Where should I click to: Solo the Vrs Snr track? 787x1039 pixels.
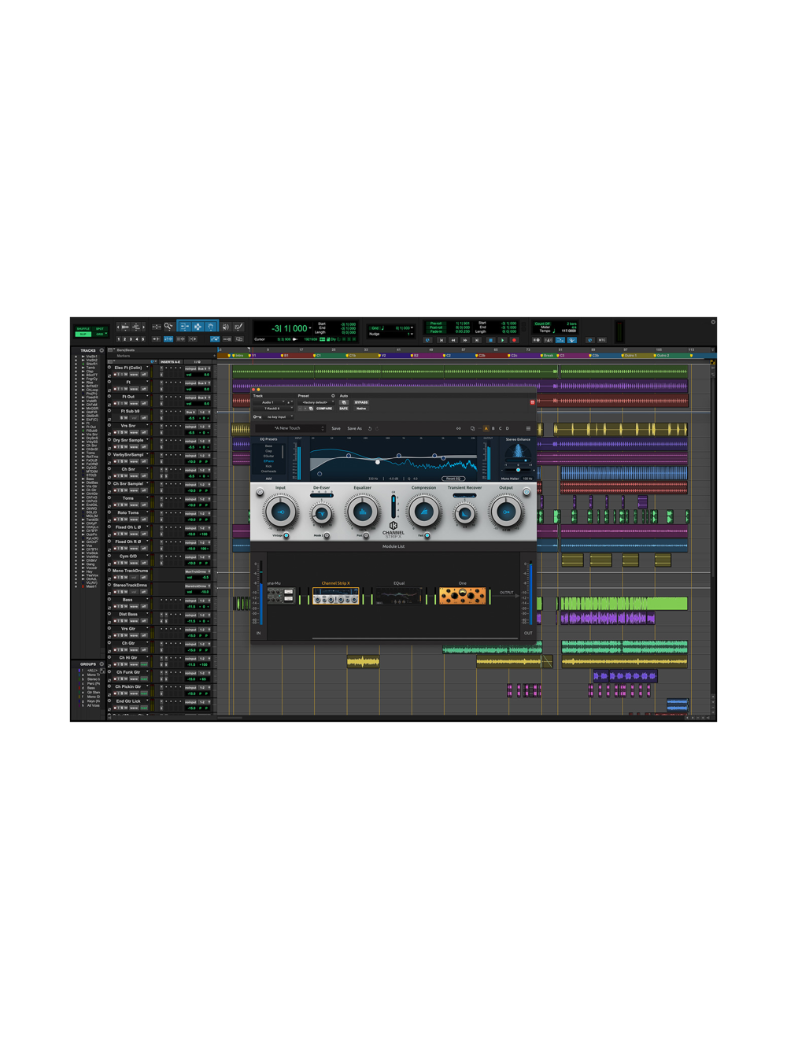click(x=120, y=432)
